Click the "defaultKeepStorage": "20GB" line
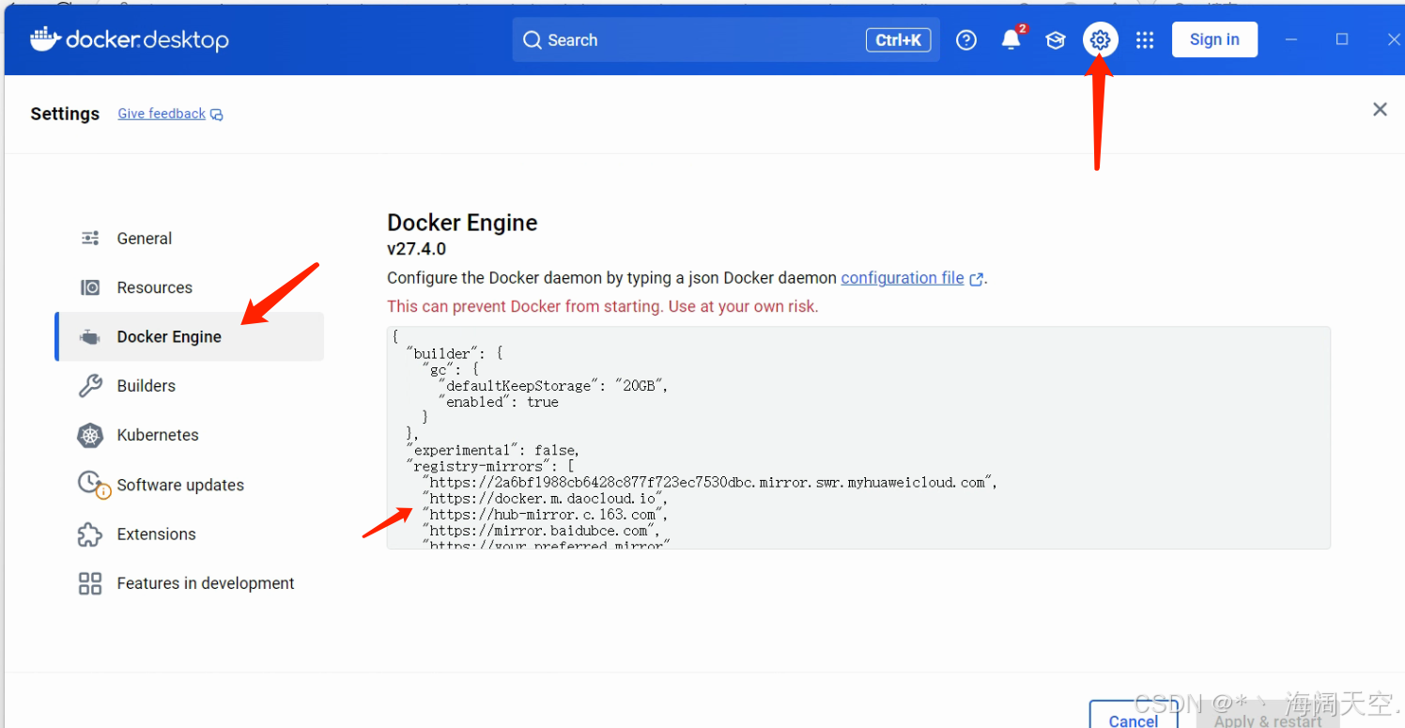This screenshot has width=1405, height=728. 553,385
